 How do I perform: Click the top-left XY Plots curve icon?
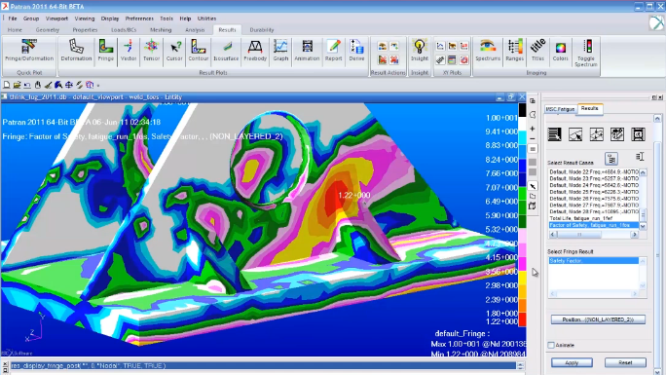click(x=440, y=47)
